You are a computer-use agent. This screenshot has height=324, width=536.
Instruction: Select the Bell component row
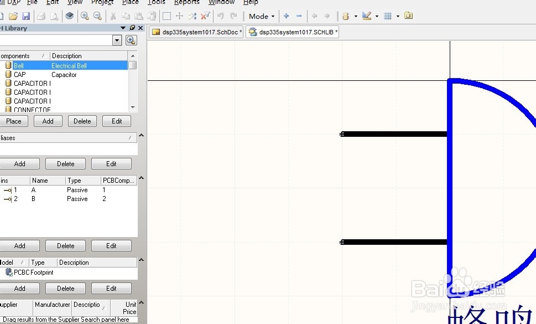(x=64, y=65)
